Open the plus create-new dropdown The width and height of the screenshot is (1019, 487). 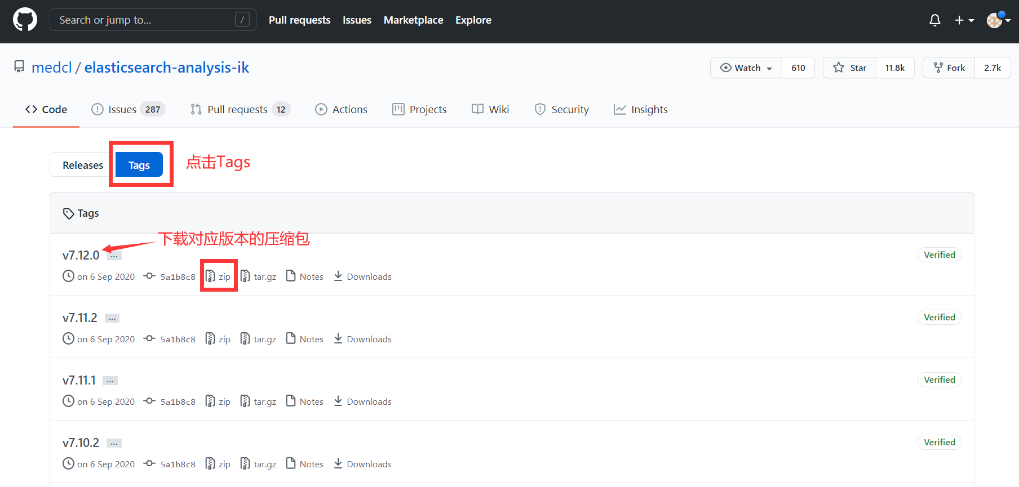(x=964, y=20)
